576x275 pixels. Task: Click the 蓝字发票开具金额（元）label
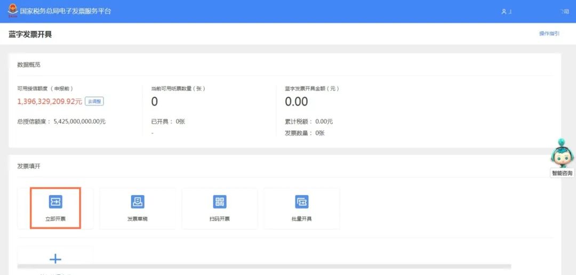[312, 88]
